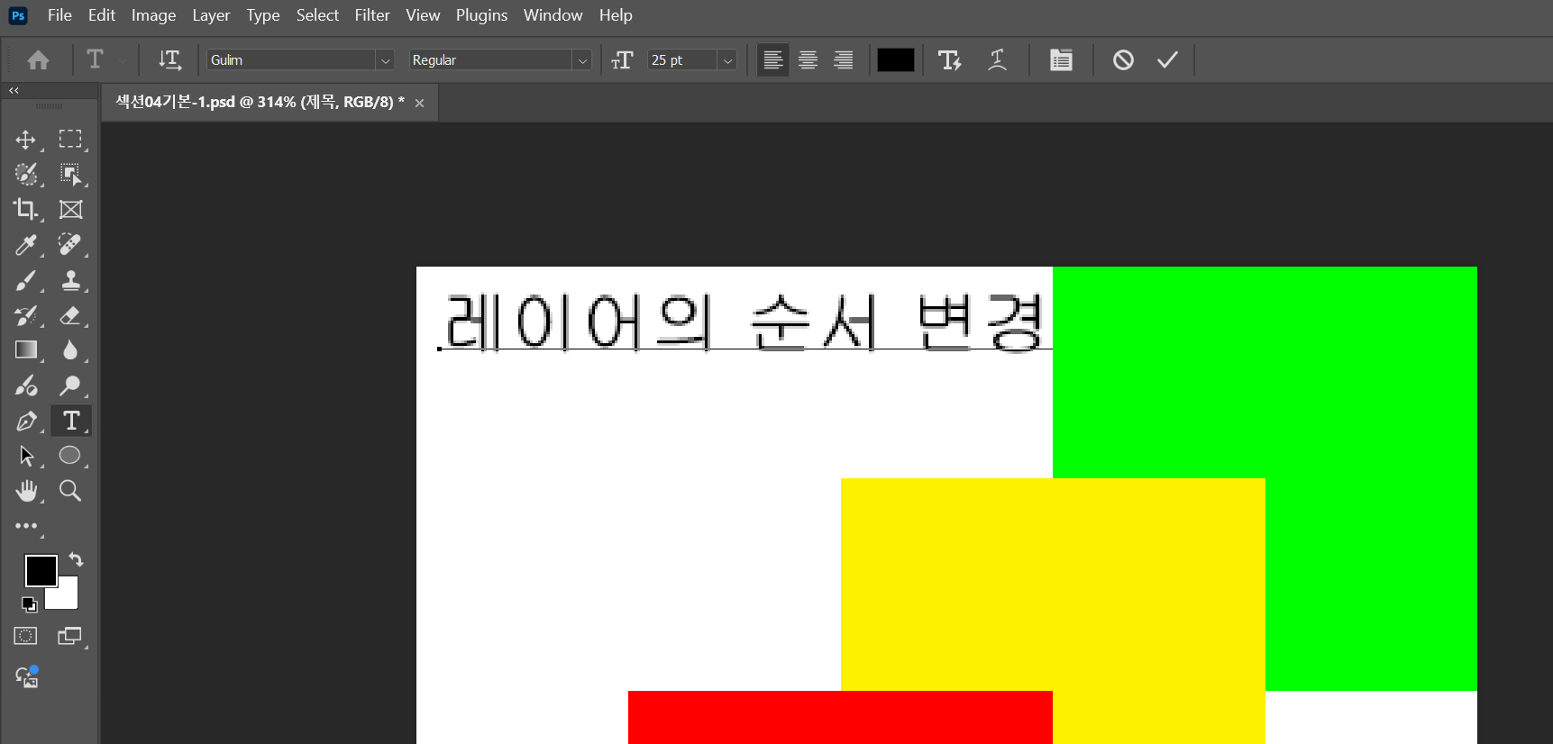1553x744 pixels.
Task: Select the Clone Stamp tool
Action: pyautogui.click(x=70, y=280)
